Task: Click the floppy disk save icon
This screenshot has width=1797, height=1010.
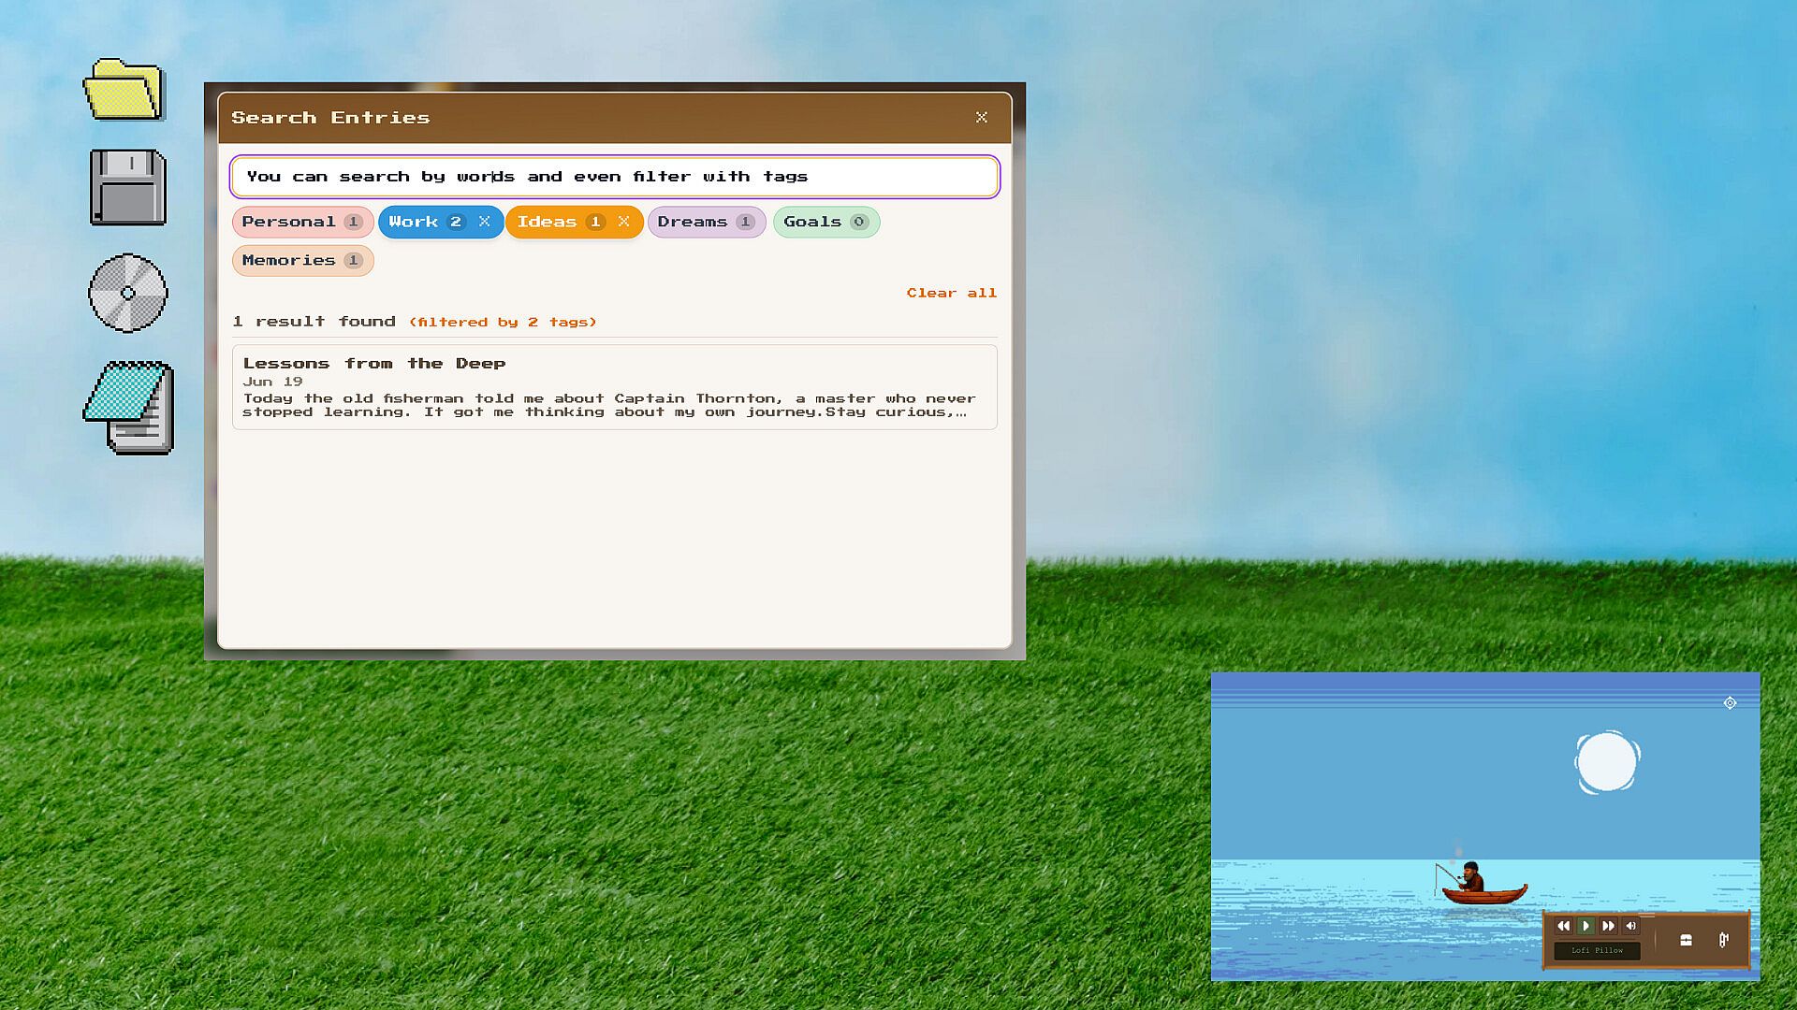Action: pos(128,187)
